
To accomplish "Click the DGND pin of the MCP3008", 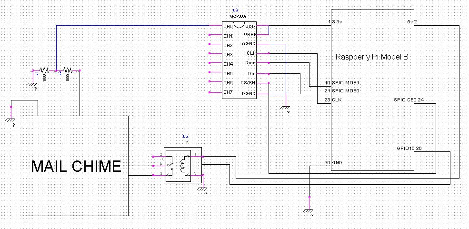I will click(249, 92).
